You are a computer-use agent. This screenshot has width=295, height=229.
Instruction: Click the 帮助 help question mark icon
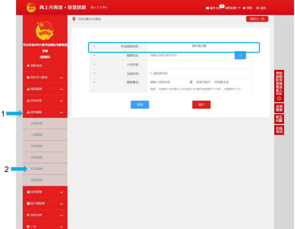[x=244, y=8]
